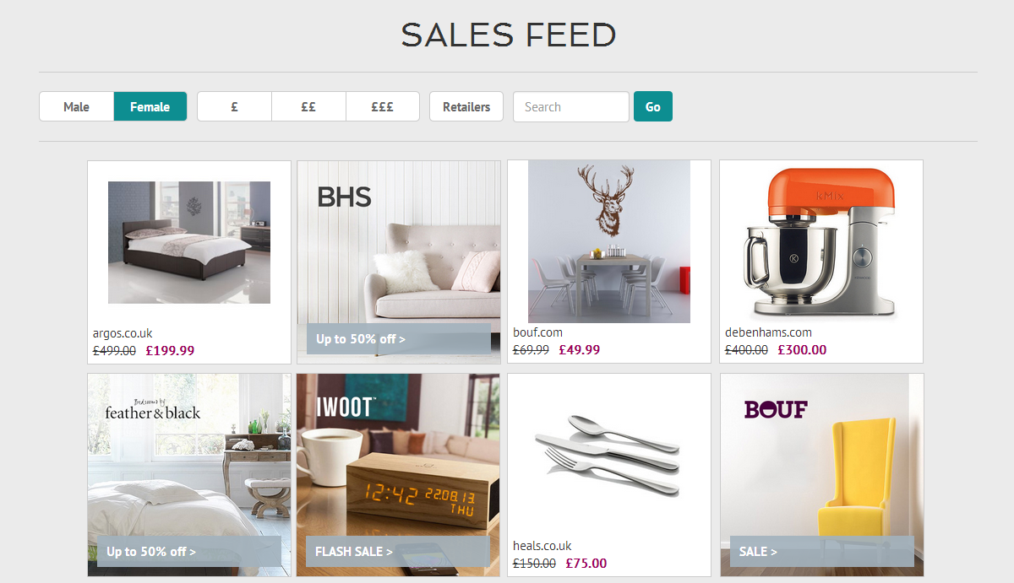1014x583 pixels.
Task: Click the SALES FEED page heading
Action: [x=509, y=35]
